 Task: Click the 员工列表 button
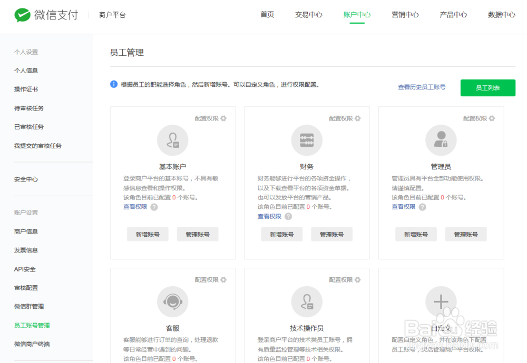point(487,88)
